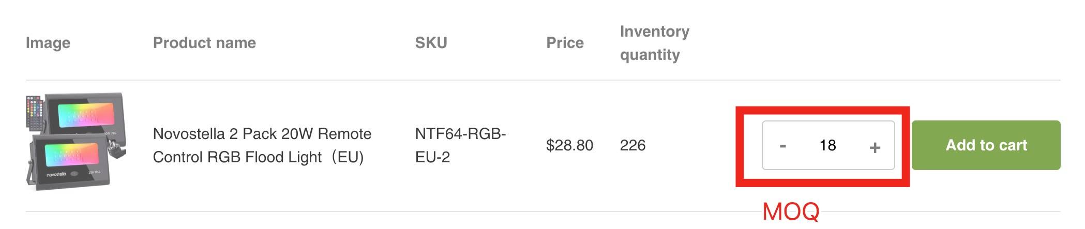Image resolution: width=1085 pixels, height=229 pixels.
Task: Open the Novostella flood light product thumbnail
Action: [76, 142]
